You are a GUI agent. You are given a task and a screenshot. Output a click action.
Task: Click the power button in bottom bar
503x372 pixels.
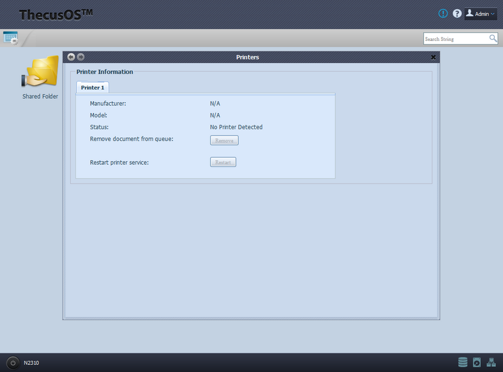13,363
